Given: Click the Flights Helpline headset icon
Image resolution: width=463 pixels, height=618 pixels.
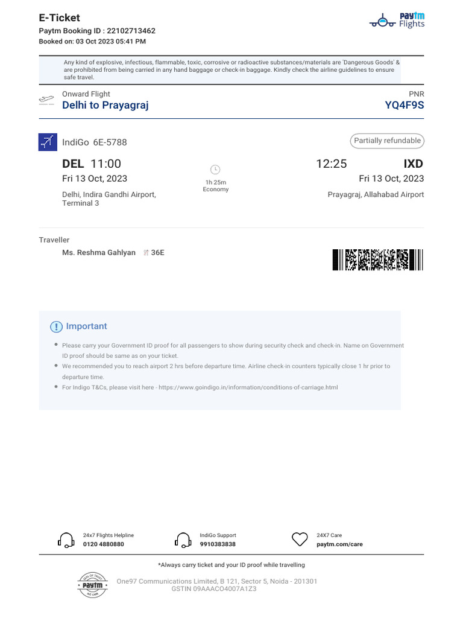Looking at the screenshot, I should pos(66,540).
